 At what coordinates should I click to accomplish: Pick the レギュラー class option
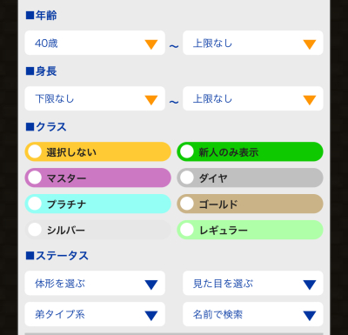click(250, 230)
